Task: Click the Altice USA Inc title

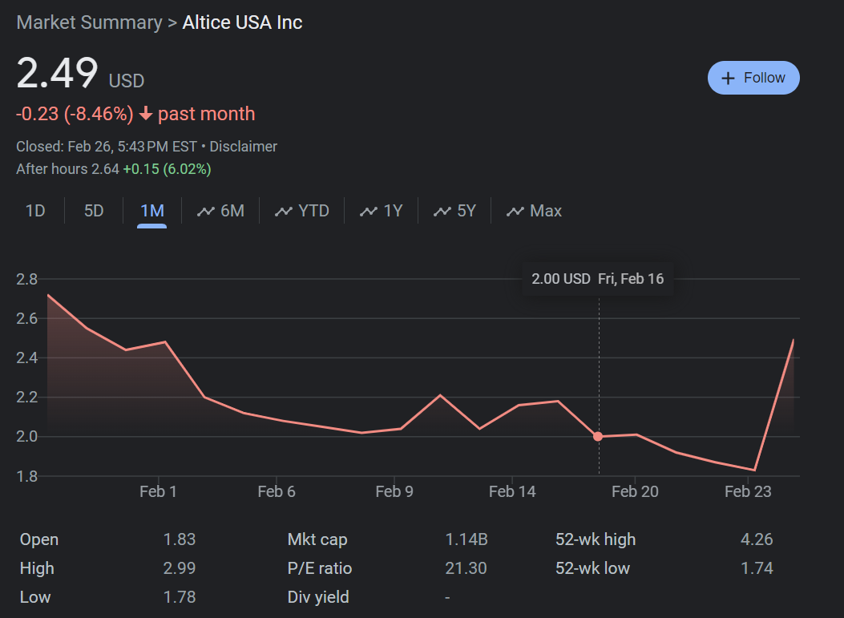Action: pos(242,22)
